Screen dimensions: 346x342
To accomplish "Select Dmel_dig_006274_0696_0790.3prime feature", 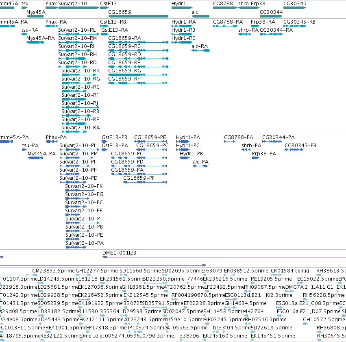I will click(x=127, y=336).
